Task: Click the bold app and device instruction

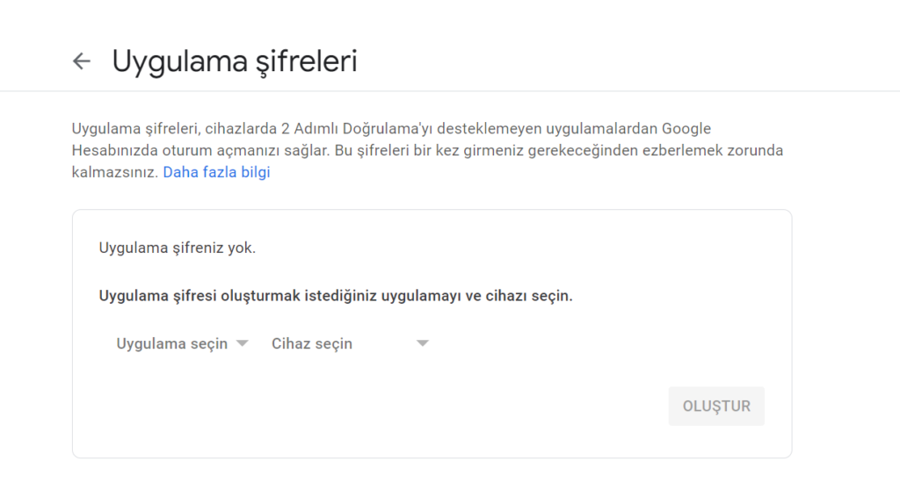Action: [x=336, y=295]
